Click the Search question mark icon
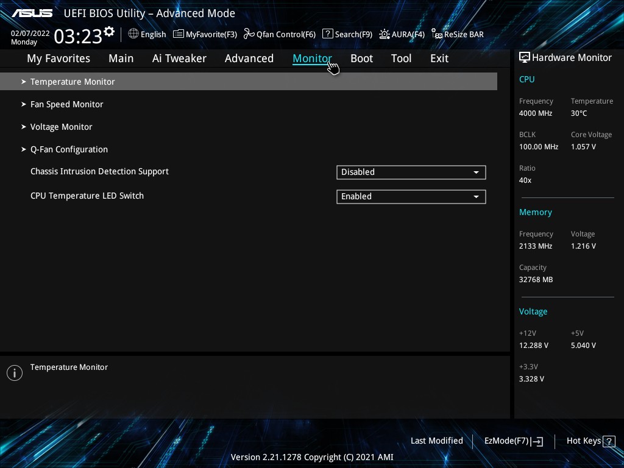Image resolution: width=624 pixels, height=468 pixels. pyautogui.click(x=327, y=34)
